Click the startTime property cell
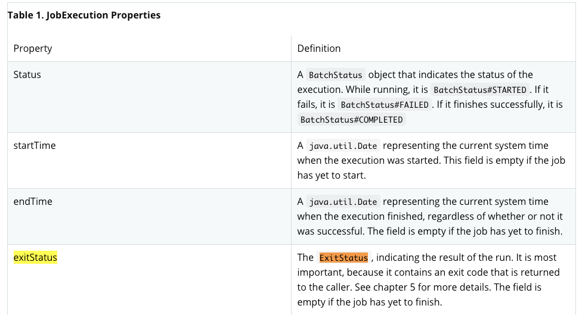The height and width of the screenshot is (315, 579). [149, 160]
